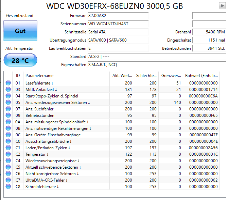Image resolution: width=229 pixels, height=200 pixels.
Task: Click the status orb for Anz. wiederzugewiesener Sektoren
Action: point(8,102)
